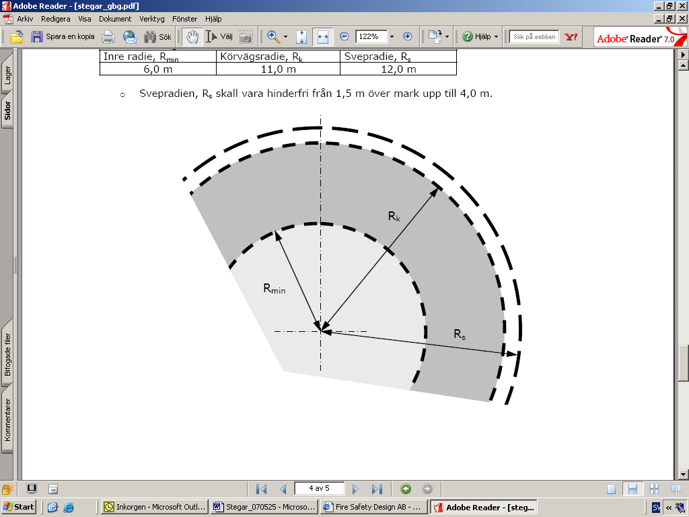This screenshot has width=689, height=517.
Task: Click the green Previous View button
Action: click(406, 489)
